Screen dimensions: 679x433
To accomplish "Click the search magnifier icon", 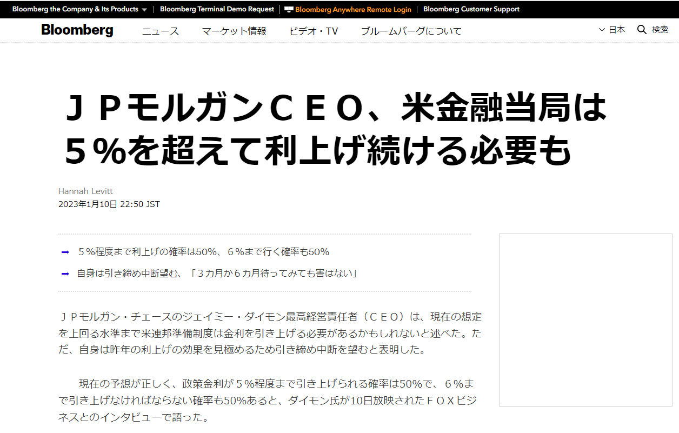I will pos(642,30).
